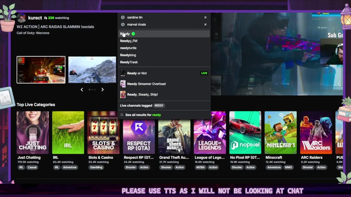The width and height of the screenshot is (351, 197).
Task: Open the No Pixel RP category cover
Action: (x=245, y=132)
